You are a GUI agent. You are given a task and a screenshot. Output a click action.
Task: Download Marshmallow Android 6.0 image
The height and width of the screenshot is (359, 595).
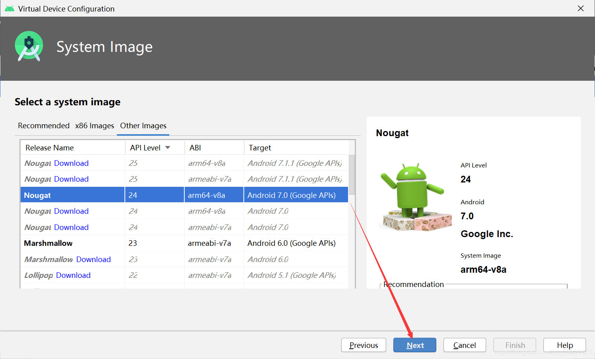pos(94,259)
